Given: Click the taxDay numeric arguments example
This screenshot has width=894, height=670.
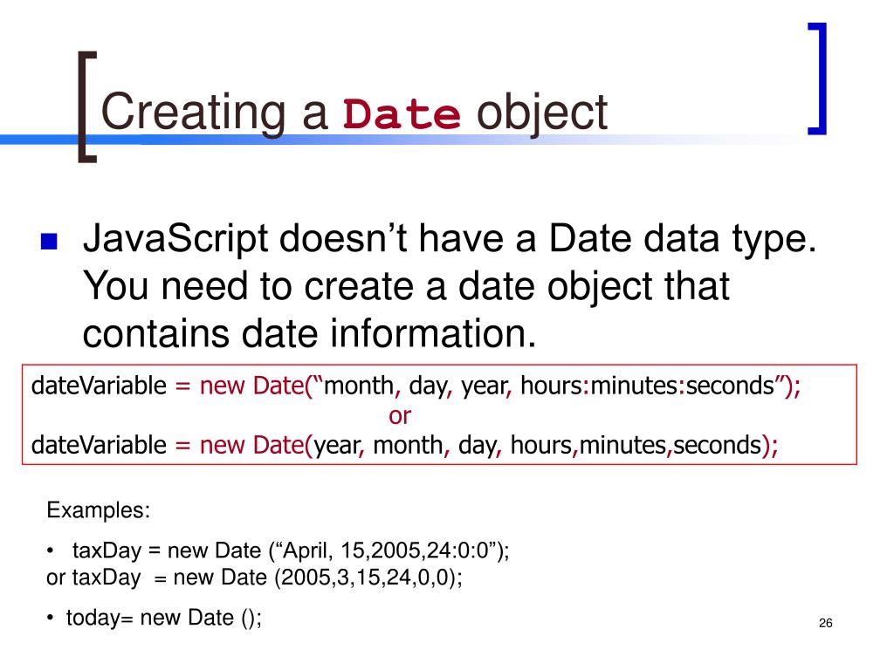Looking at the screenshot, I should (x=254, y=578).
